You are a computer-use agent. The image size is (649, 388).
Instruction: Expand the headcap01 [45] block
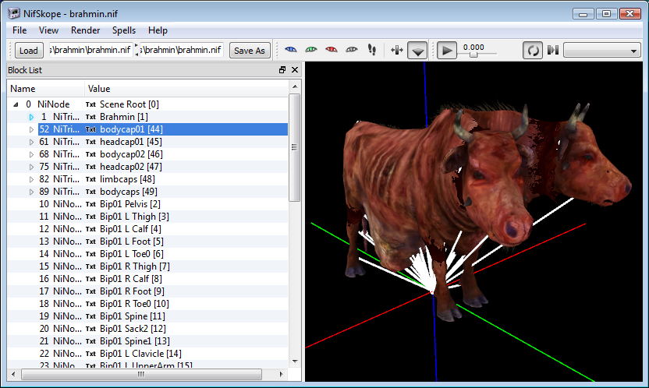(x=31, y=142)
